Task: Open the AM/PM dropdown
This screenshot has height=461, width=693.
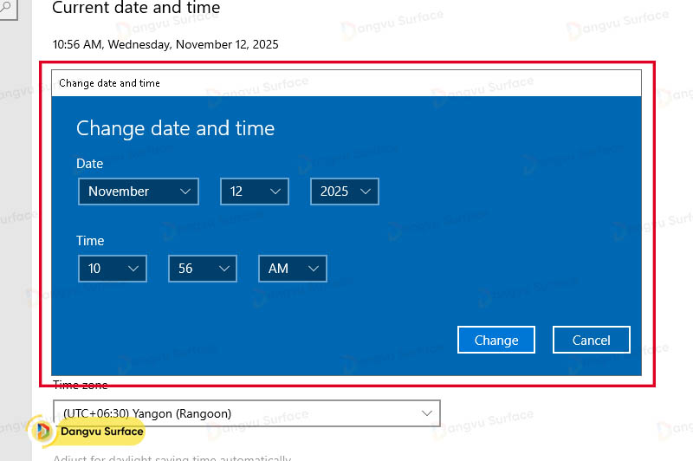Action: click(x=293, y=269)
